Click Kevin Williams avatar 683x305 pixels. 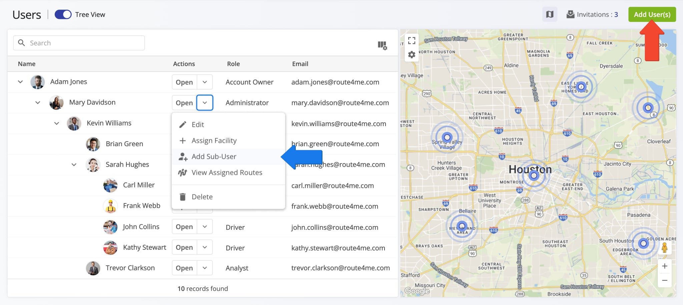pyautogui.click(x=74, y=123)
